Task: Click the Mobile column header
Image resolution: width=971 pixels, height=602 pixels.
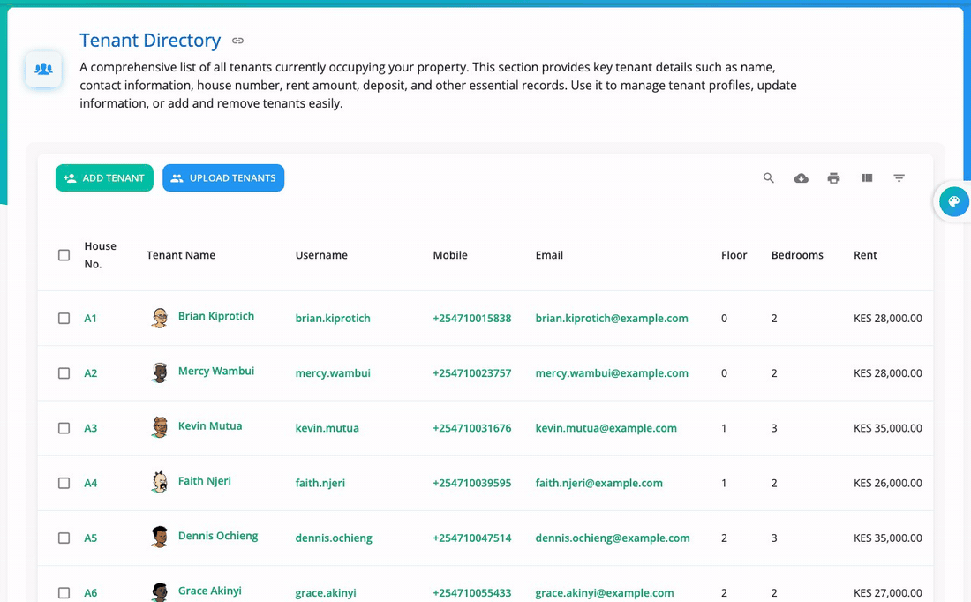Action: pos(450,255)
